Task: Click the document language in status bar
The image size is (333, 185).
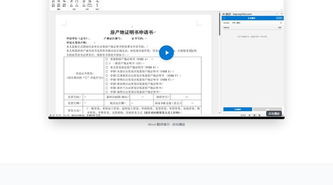Action: tap(78, 115)
